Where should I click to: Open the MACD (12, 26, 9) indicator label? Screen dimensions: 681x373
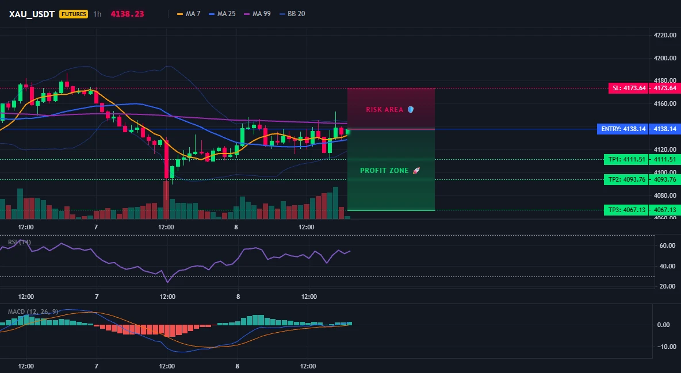coord(33,312)
